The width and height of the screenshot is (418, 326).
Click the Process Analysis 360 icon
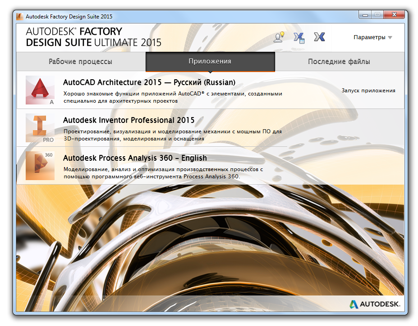(x=40, y=166)
